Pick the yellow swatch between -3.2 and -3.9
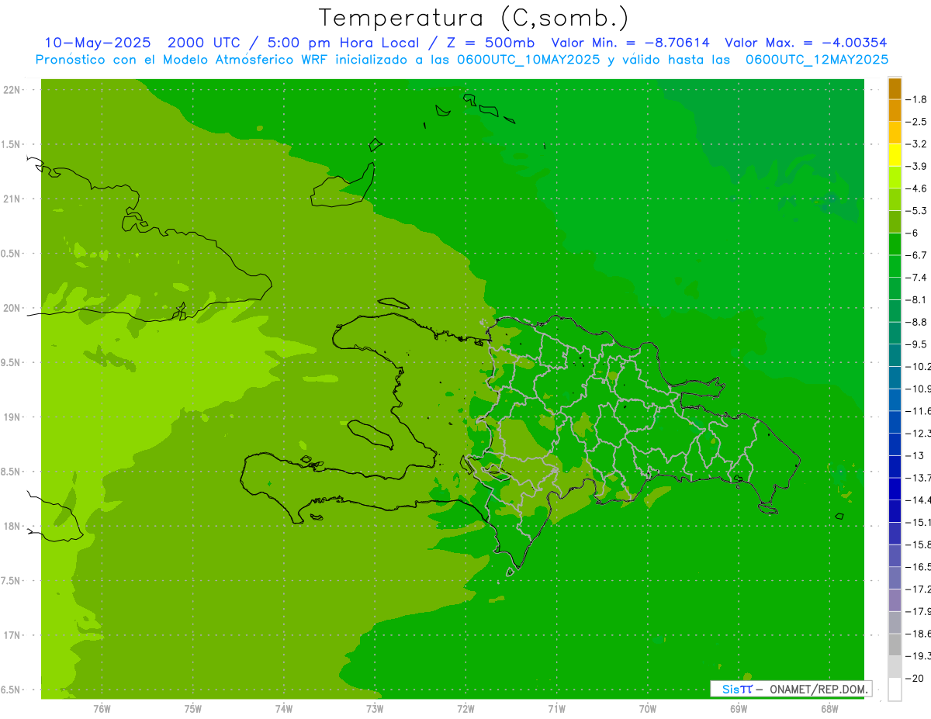This screenshot has height=719, width=931. (895, 155)
